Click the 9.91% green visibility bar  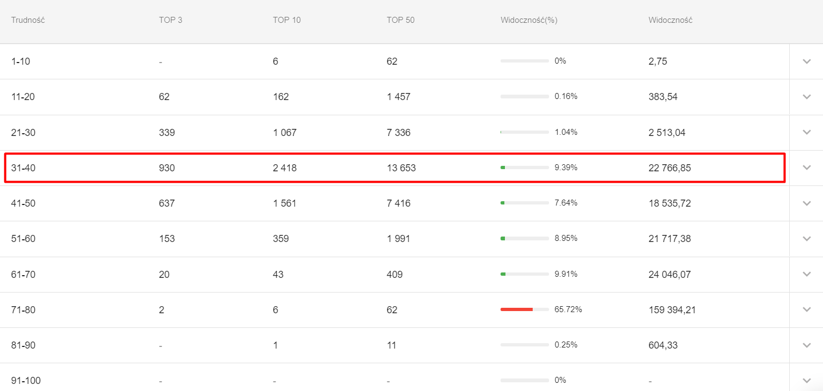[525, 274]
